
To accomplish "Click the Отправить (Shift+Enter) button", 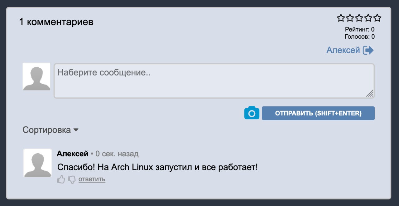I will pyautogui.click(x=318, y=113).
